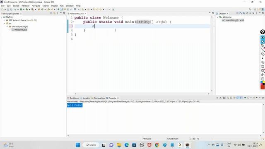Click Clear Console icon

point(228,98)
